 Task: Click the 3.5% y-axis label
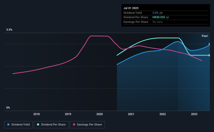(x=9, y=30)
